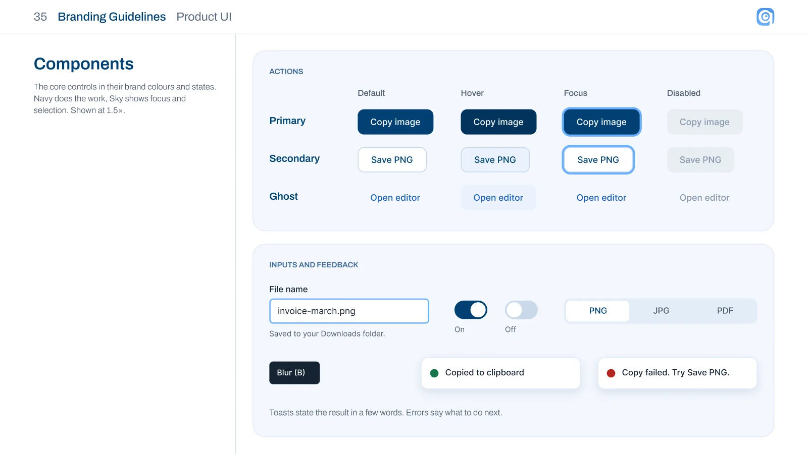Click the default Save PNG button

click(x=392, y=160)
